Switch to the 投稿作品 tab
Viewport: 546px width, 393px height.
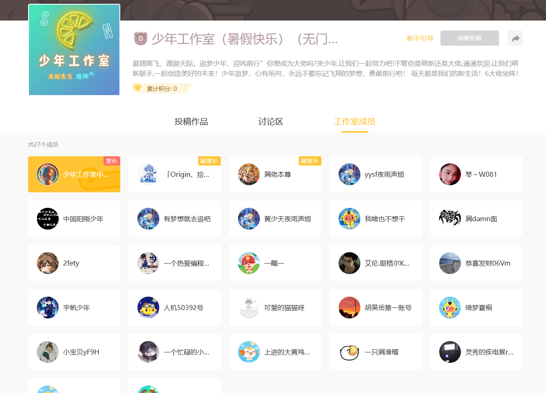[x=191, y=122]
